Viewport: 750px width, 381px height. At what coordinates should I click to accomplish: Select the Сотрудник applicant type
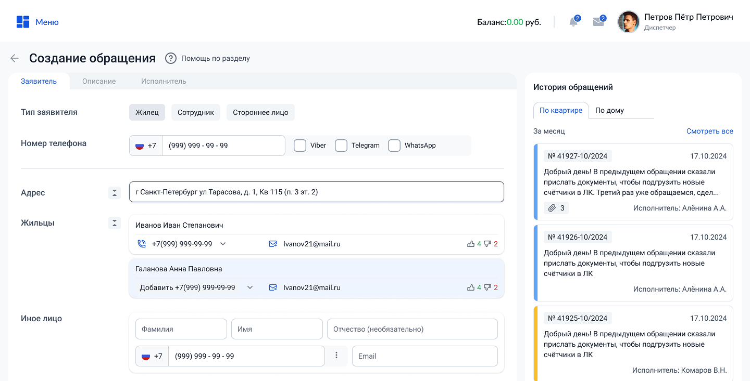tap(196, 112)
